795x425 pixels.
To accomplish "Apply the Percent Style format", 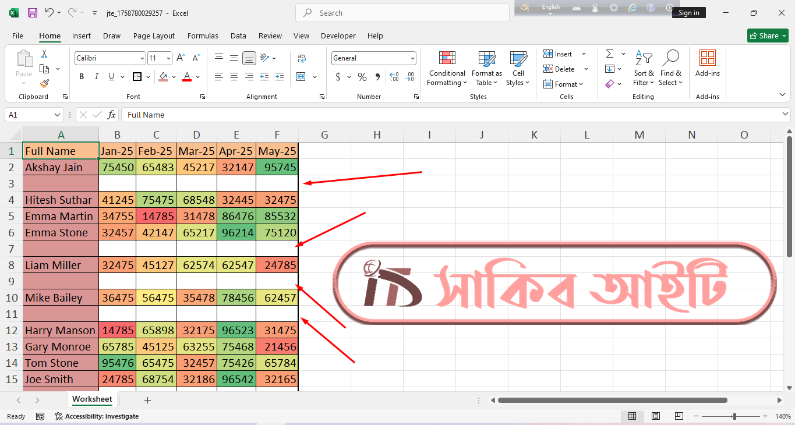I will pyautogui.click(x=361, y=76).
